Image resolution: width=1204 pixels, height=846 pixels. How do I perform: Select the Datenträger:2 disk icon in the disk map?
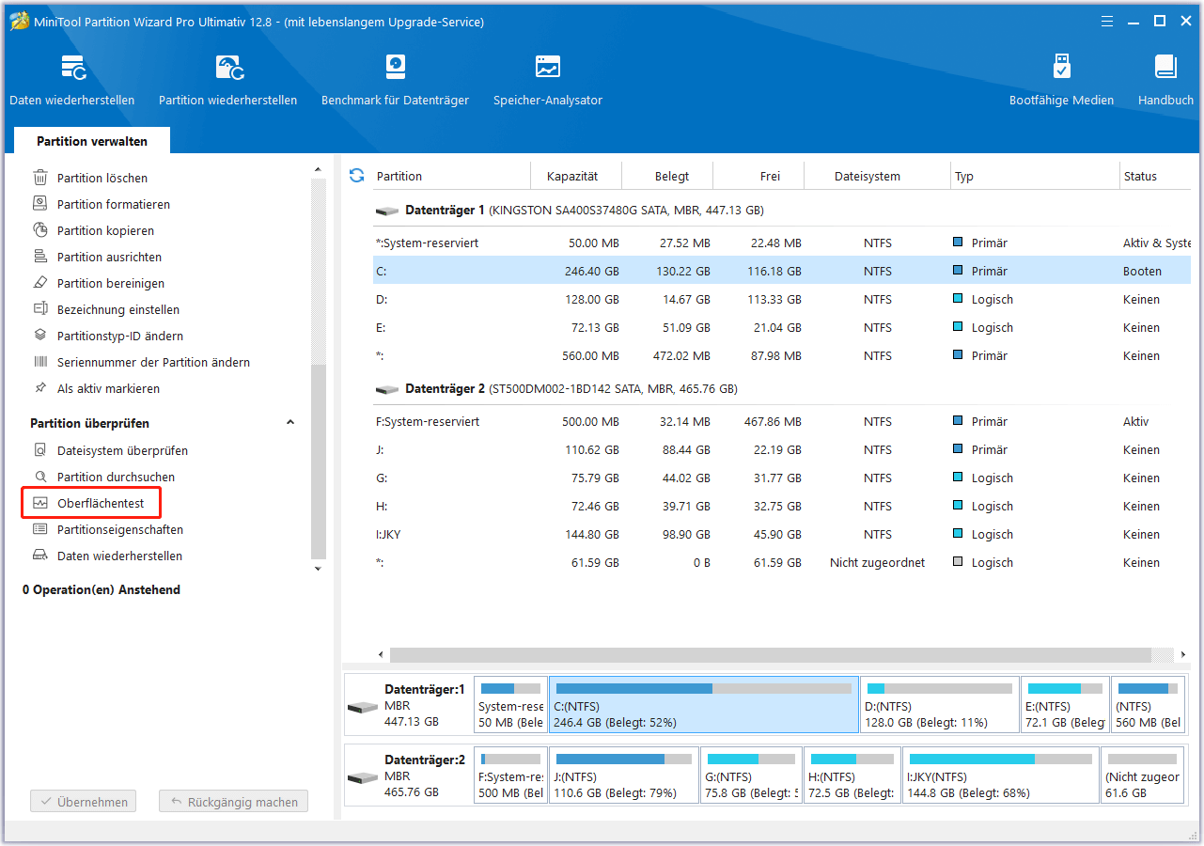(x=363, y=778)
